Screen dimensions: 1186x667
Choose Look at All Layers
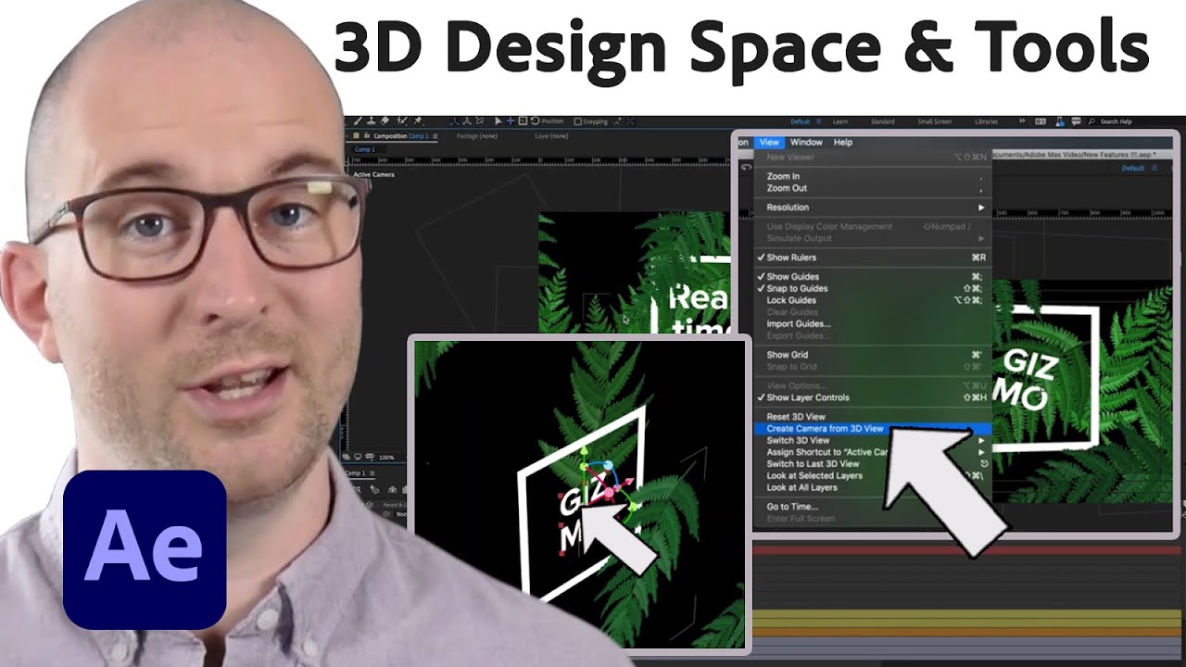coord(873,487)
